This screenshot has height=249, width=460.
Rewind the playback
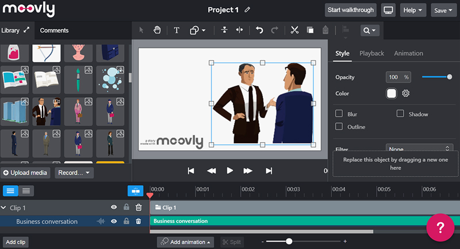click(212, 171)
